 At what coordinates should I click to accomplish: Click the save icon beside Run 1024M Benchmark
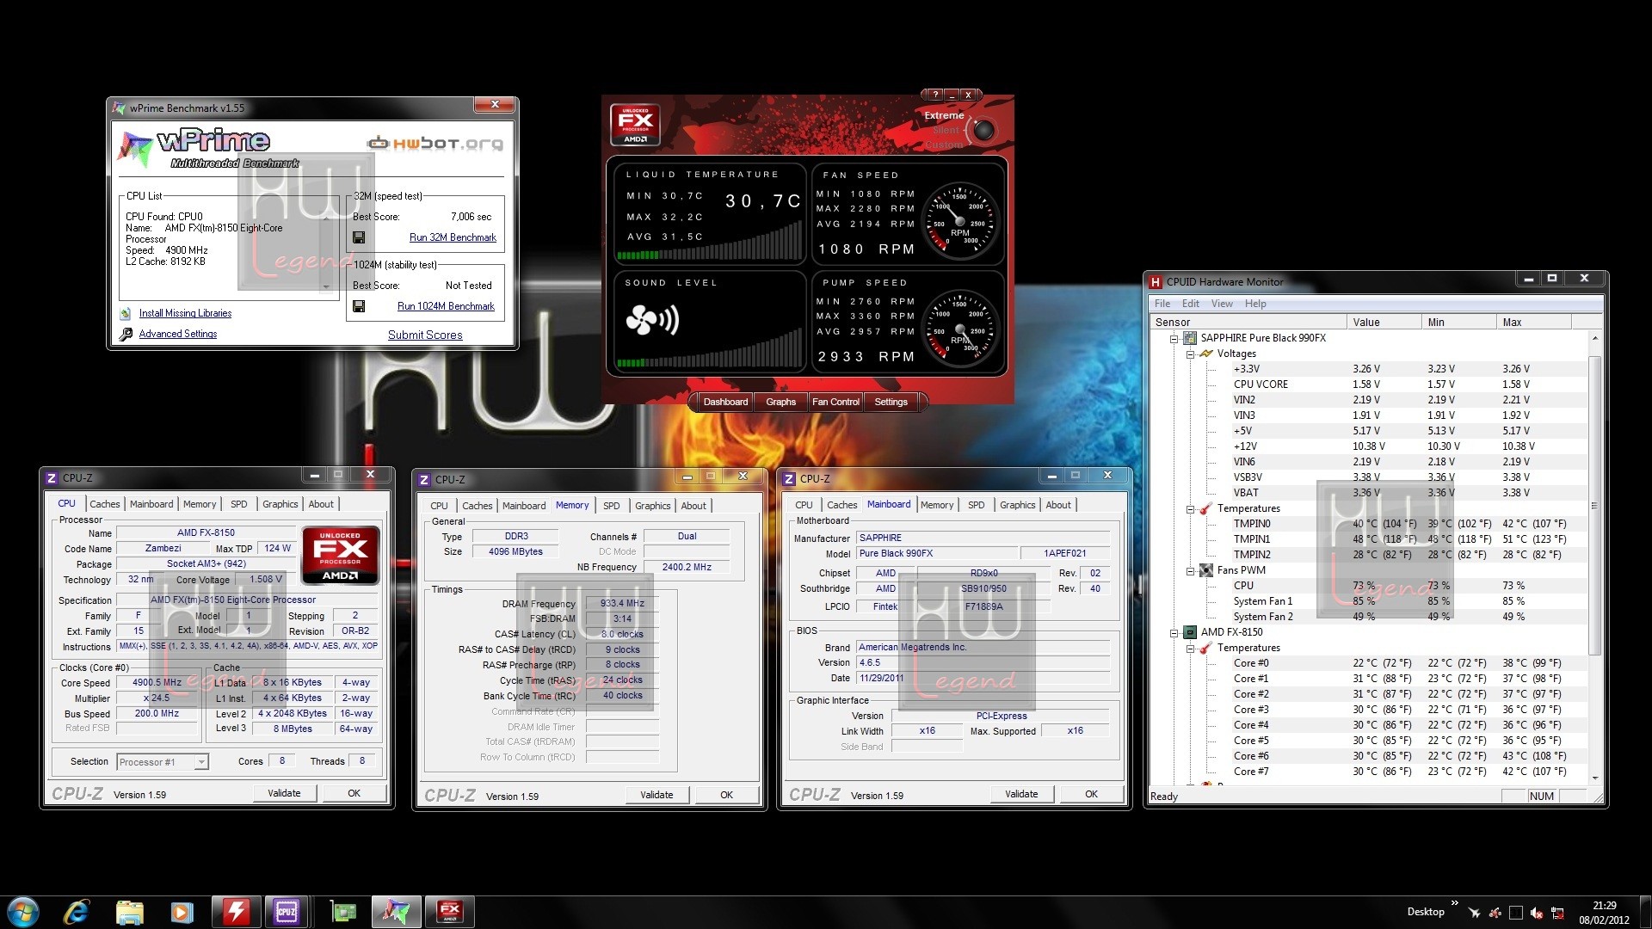coord(359,306)
